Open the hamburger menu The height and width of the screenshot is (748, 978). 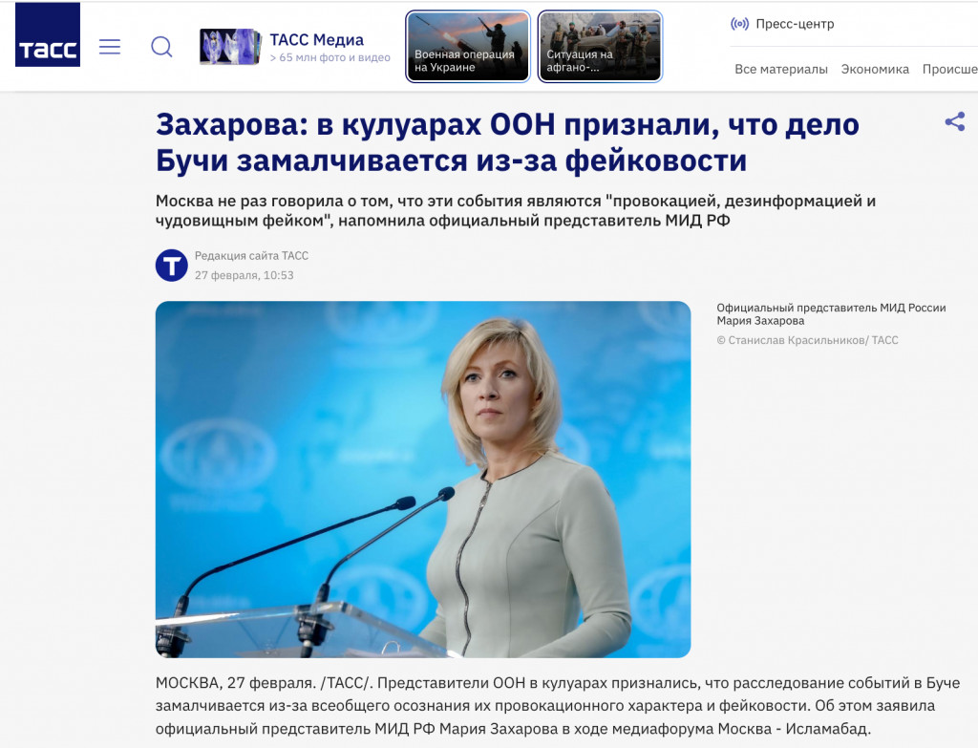click(x=110, y=47)
